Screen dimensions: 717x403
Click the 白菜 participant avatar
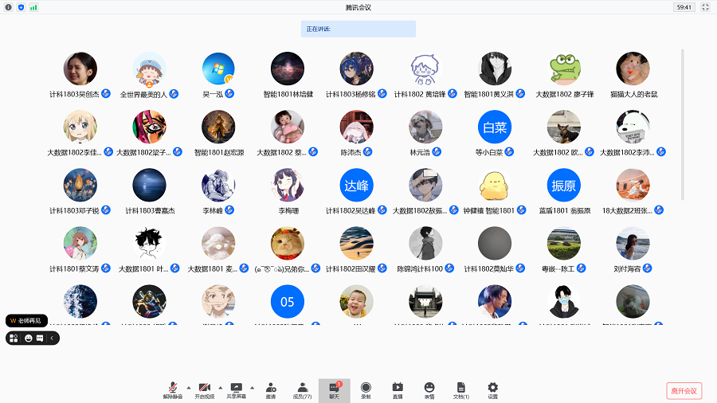pos(494,127)
